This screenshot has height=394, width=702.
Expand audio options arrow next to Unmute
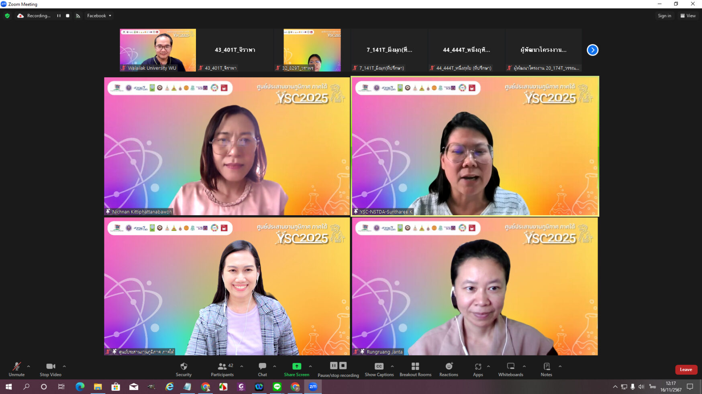pos(29,366)
